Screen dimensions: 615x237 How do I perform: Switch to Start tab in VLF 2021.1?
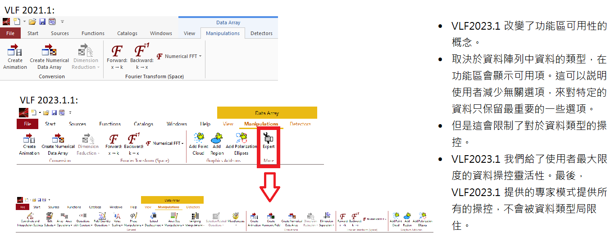click(33, 33)
